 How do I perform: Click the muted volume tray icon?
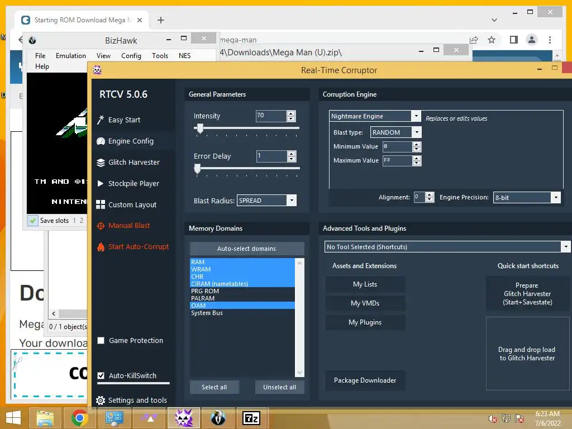(x=493, y=418)
